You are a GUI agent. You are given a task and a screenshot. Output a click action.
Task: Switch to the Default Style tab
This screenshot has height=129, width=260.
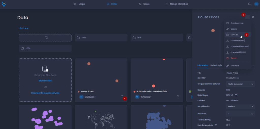pyautogui.click(x=216, y=65)
